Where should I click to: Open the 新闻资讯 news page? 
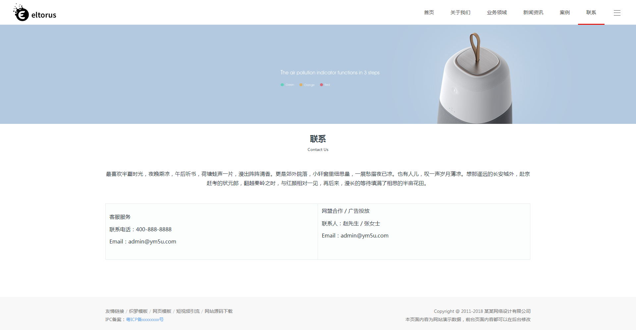point(533,13)
